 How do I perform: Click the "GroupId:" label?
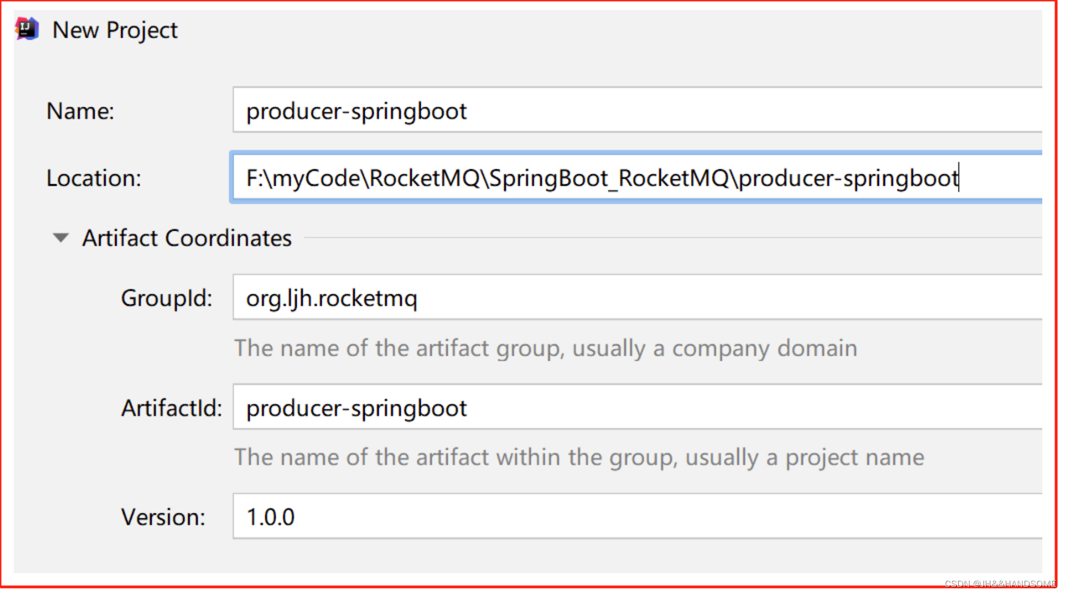[167, 298]
